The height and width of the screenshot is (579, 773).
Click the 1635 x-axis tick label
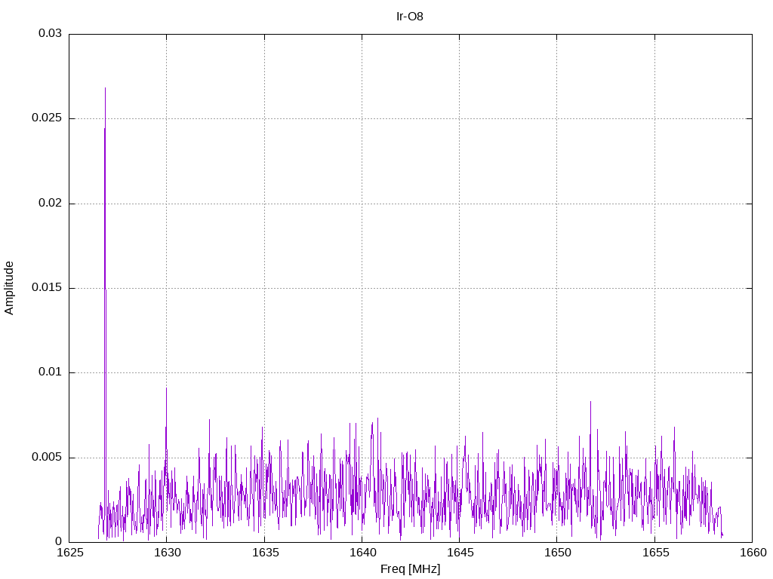[x=265, y=553]
